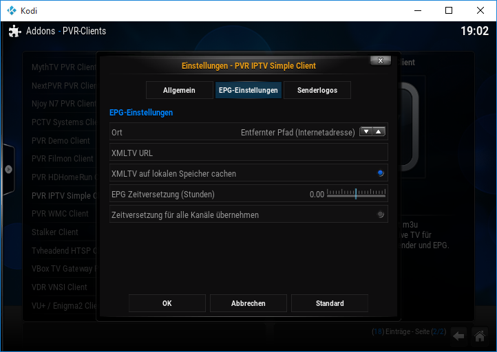
Task: Select PVR HDHomeRun Client entry
Action: point(64,177)
